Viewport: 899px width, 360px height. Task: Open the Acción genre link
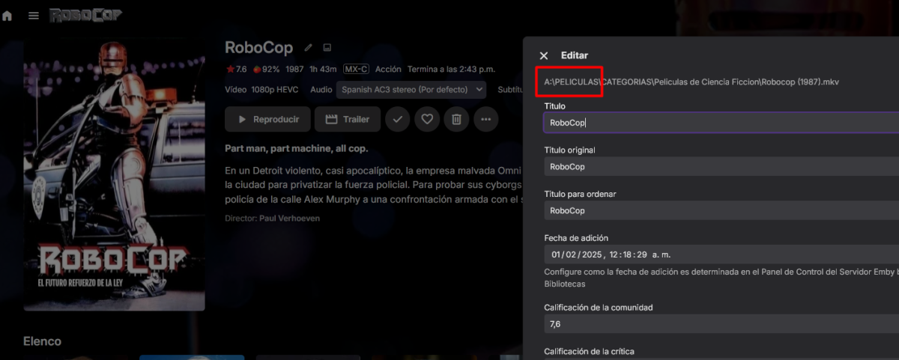(x=388, y=69)
